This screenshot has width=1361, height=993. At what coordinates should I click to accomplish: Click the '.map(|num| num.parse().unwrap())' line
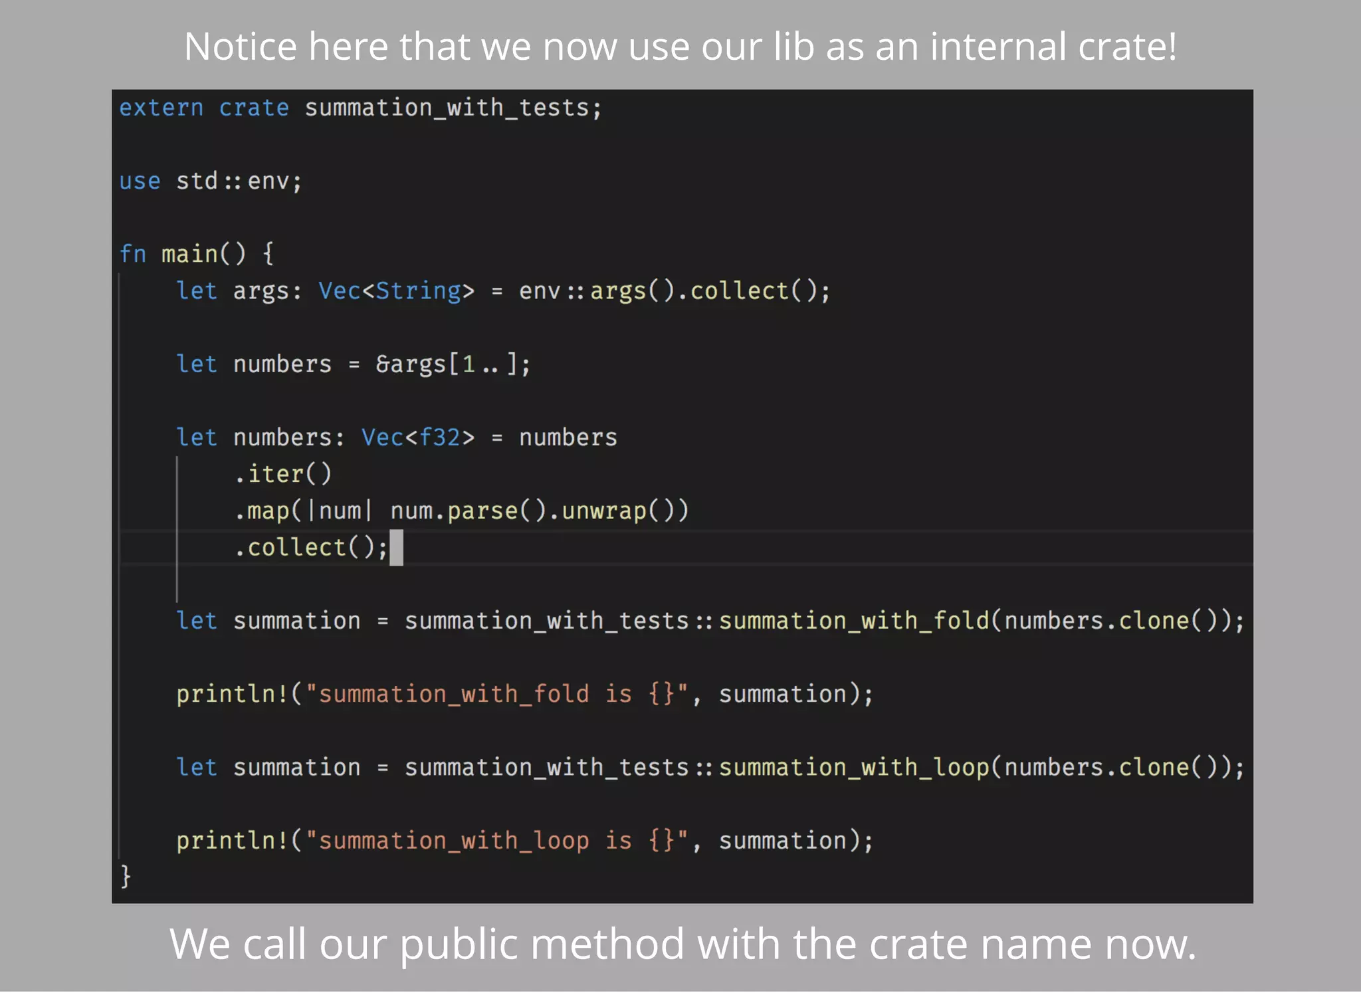pos(461,510)
